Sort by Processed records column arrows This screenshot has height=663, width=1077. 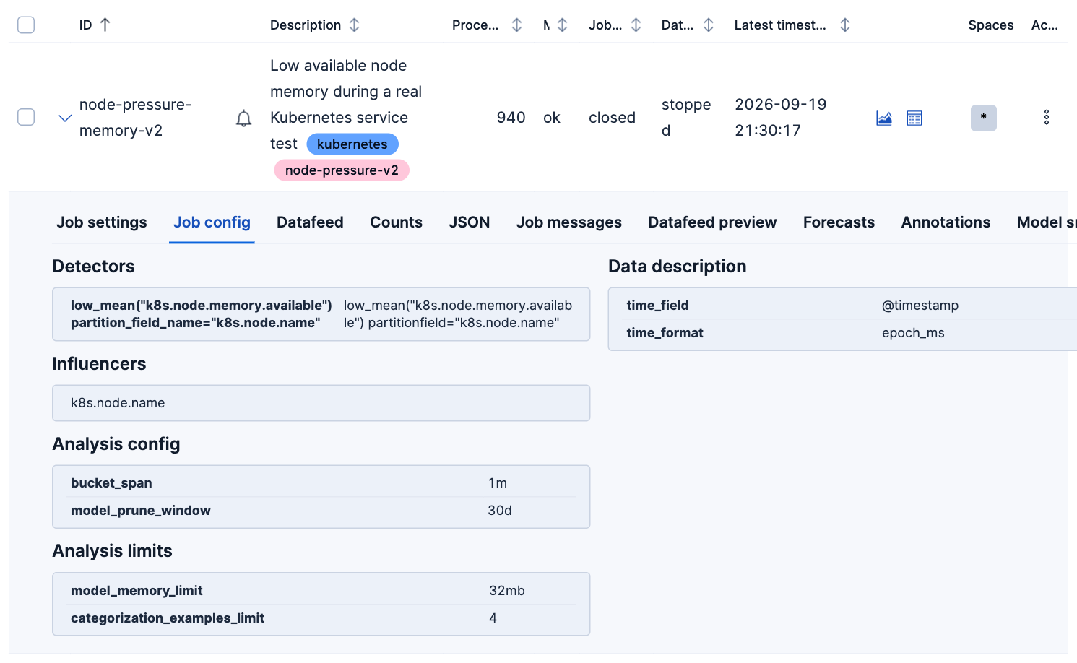click(516, 25)
